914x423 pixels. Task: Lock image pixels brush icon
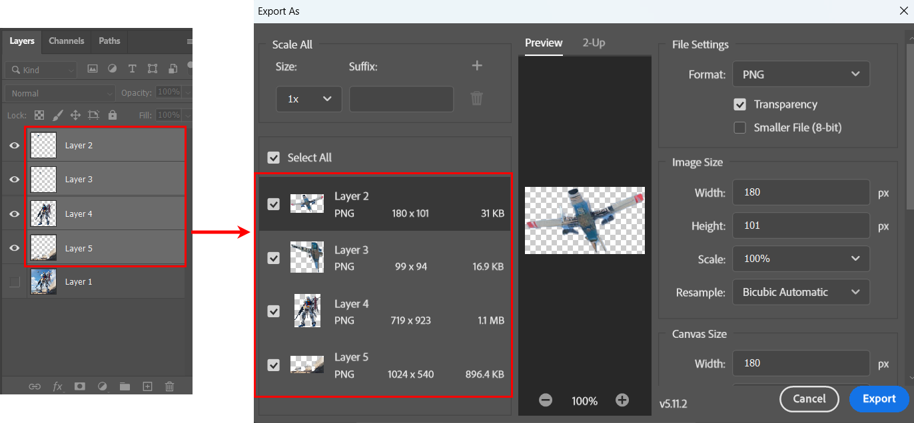tap(57, 115)
